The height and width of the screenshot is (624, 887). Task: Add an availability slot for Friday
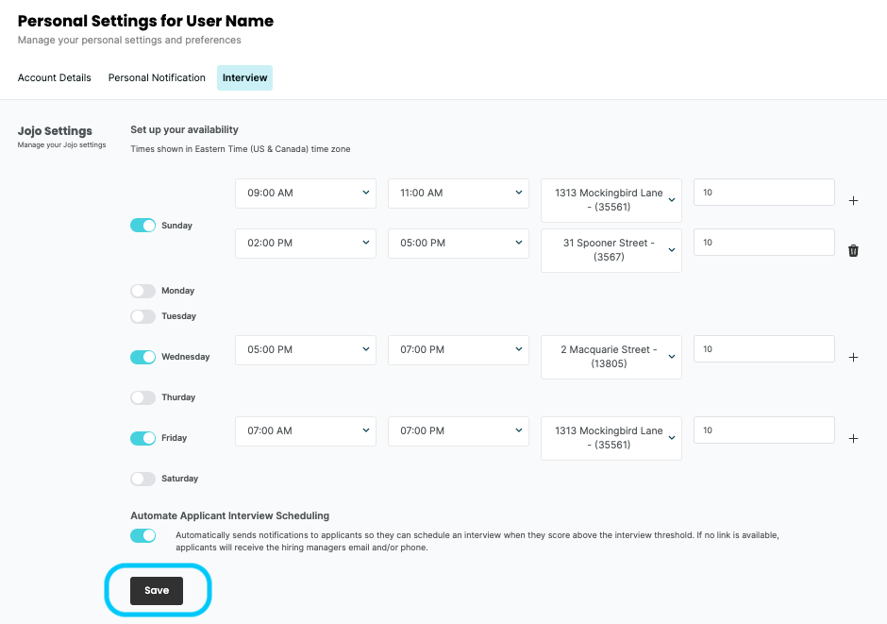853,437
